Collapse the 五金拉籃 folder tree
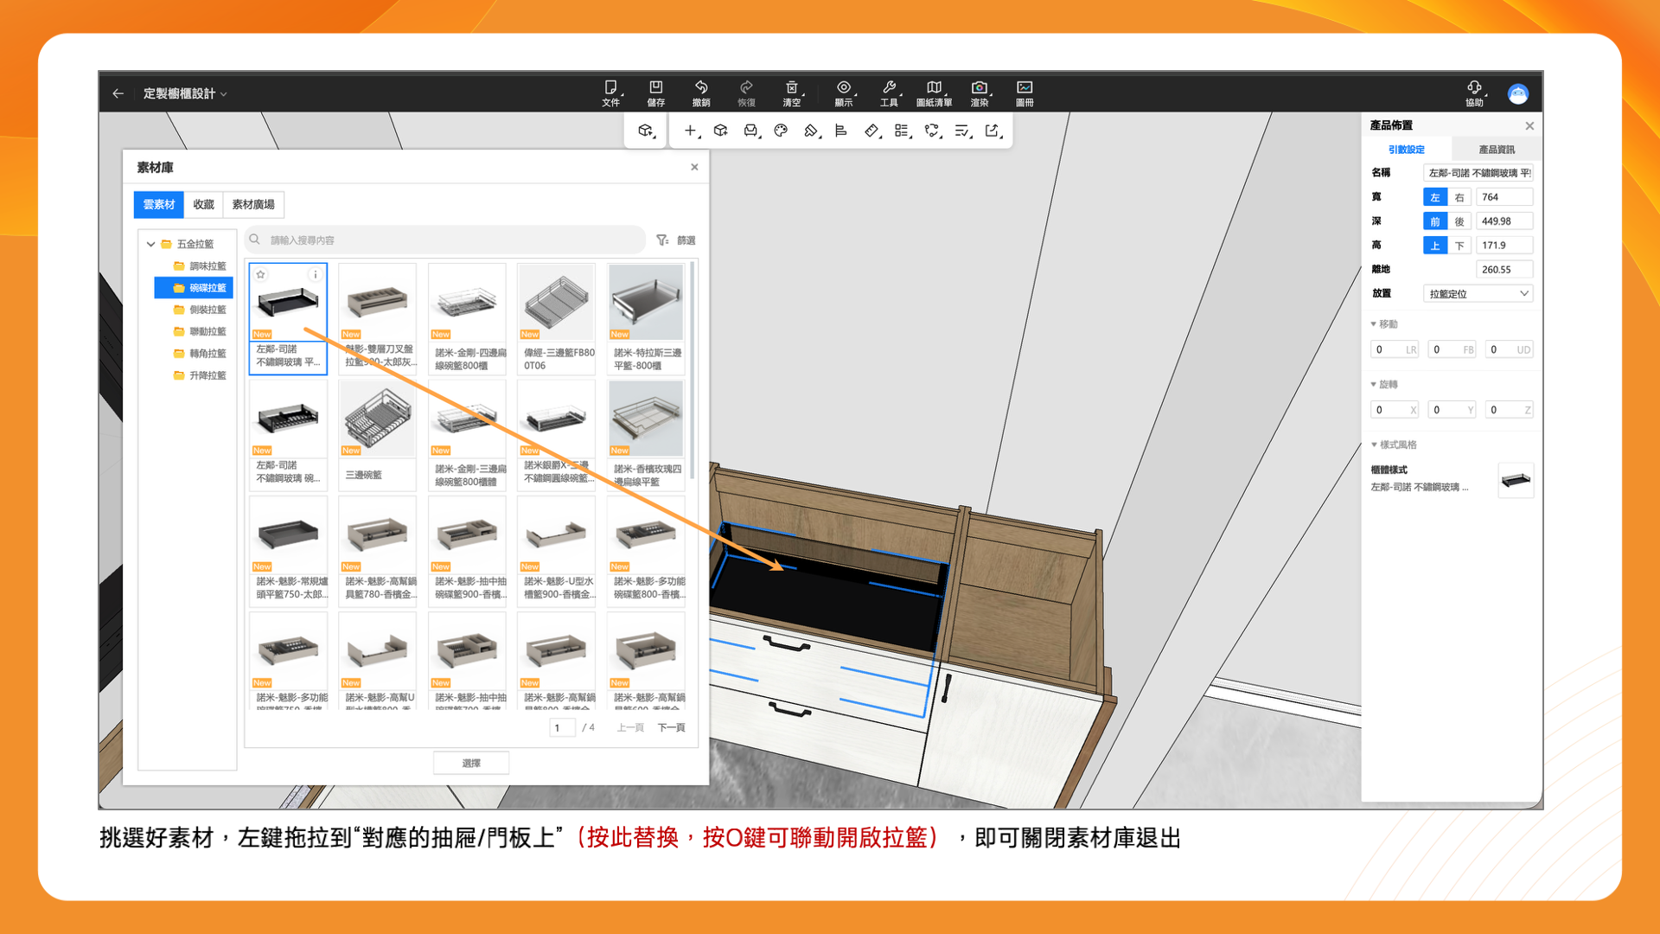Viewport: 1660px width, 934px height. click(x=150, y=244)
